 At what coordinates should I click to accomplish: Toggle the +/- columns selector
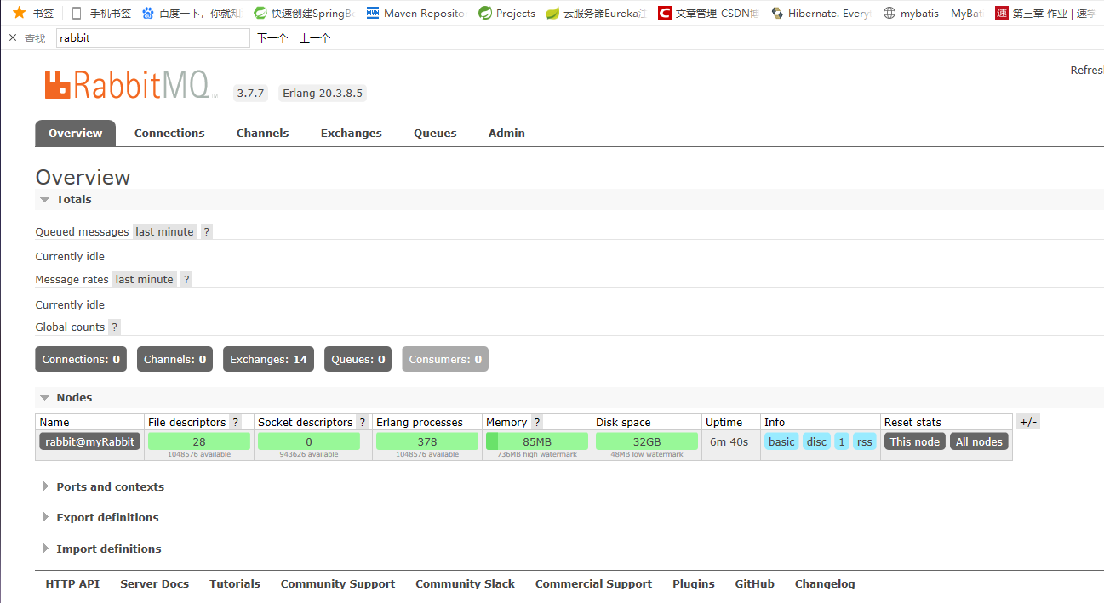point(1027,422)
